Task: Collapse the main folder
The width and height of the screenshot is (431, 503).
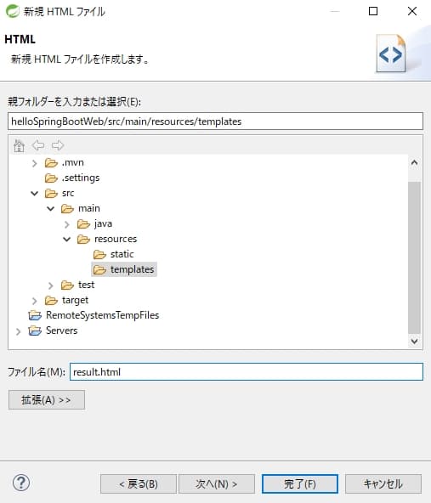Action: (x=51, y=209)
